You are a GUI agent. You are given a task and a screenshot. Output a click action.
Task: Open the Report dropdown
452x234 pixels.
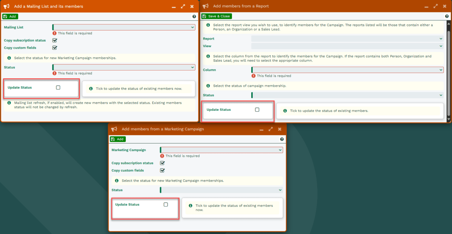[x=347, y=38]
